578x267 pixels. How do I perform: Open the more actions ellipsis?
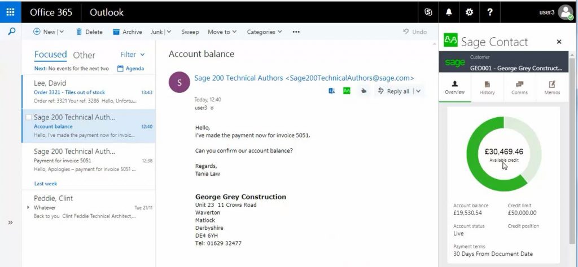(x=296, y=32)
